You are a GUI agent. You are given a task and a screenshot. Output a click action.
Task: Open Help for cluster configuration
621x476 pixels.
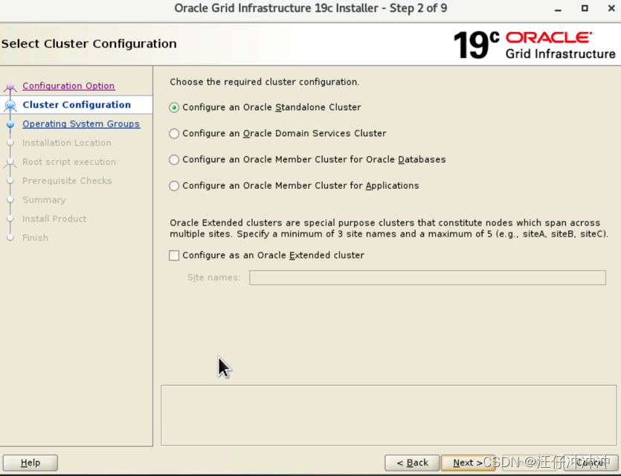[x=30, y=462]
